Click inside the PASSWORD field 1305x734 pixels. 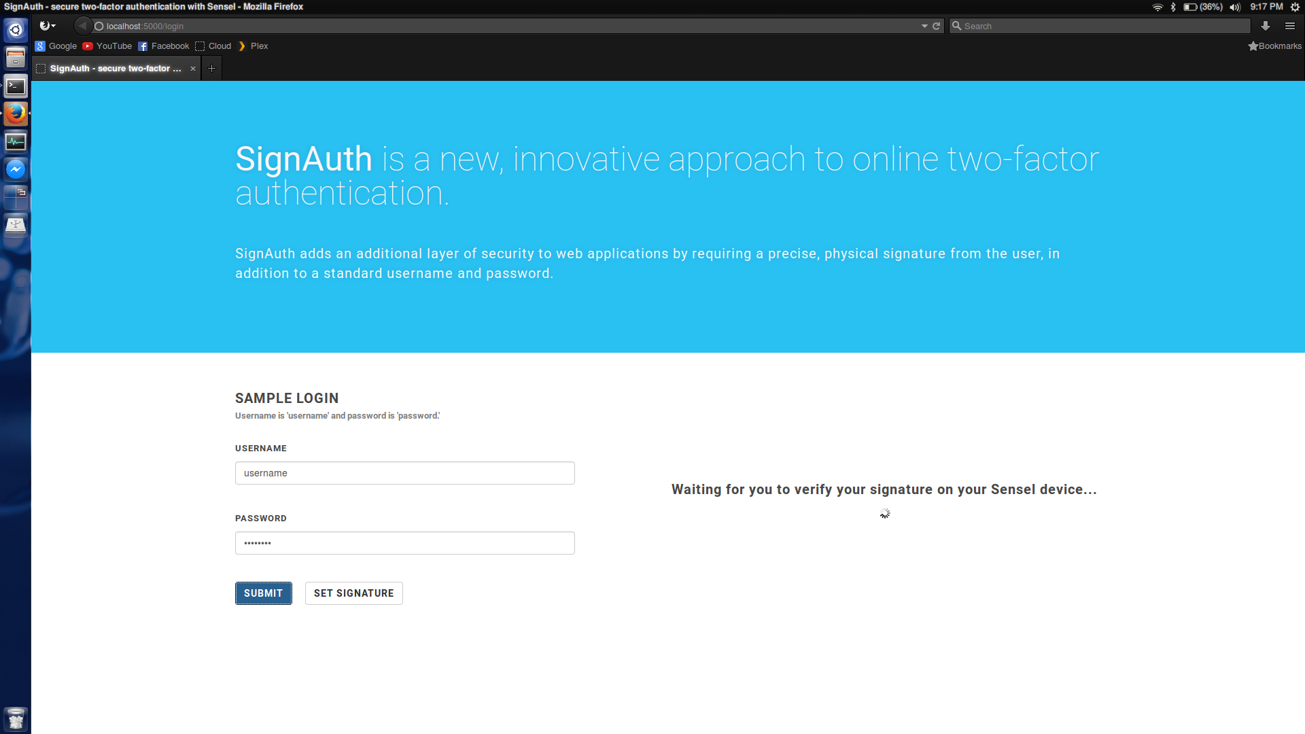tap(404, 543)
